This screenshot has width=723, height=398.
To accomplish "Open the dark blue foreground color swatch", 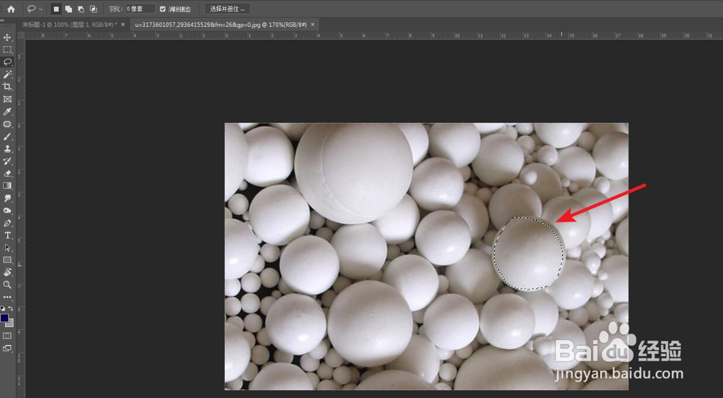I will point(4,318).
